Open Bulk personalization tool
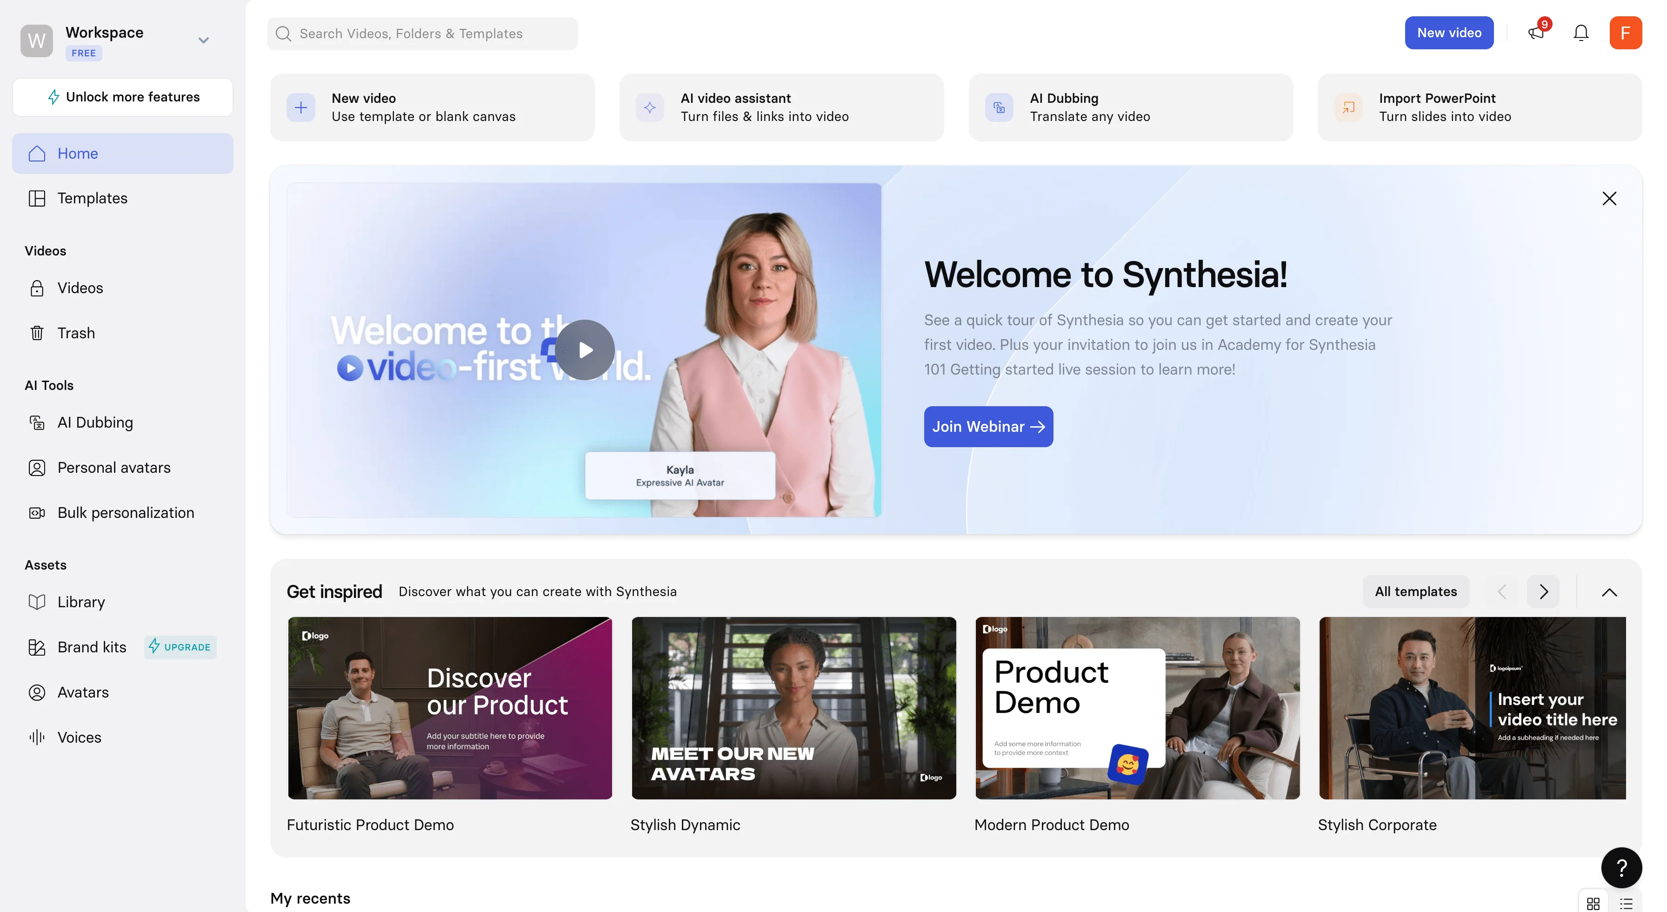The image size is (1667, 912). 126,512
